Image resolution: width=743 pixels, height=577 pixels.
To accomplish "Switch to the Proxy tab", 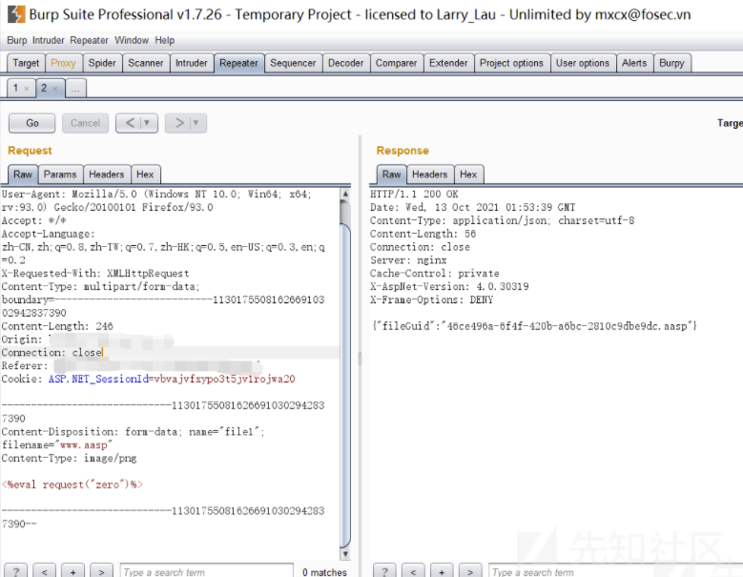I will 64,63.
